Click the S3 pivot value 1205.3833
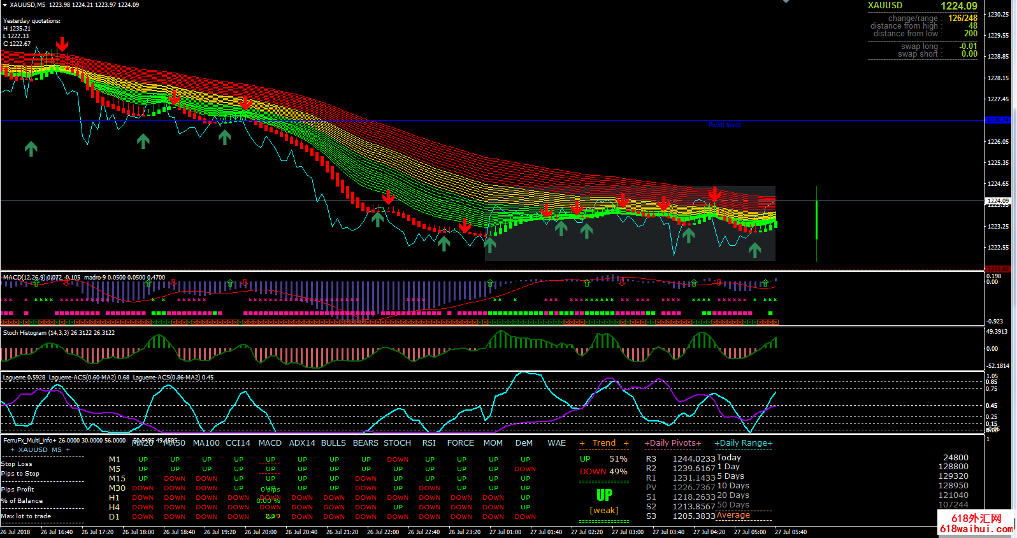The width and height of the screenshot is (1017, 538). 694,516
